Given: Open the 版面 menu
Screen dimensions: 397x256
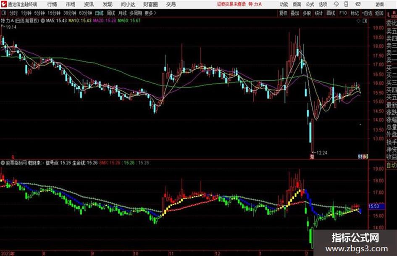Looking at the screenshot, I should pos(297,4).
